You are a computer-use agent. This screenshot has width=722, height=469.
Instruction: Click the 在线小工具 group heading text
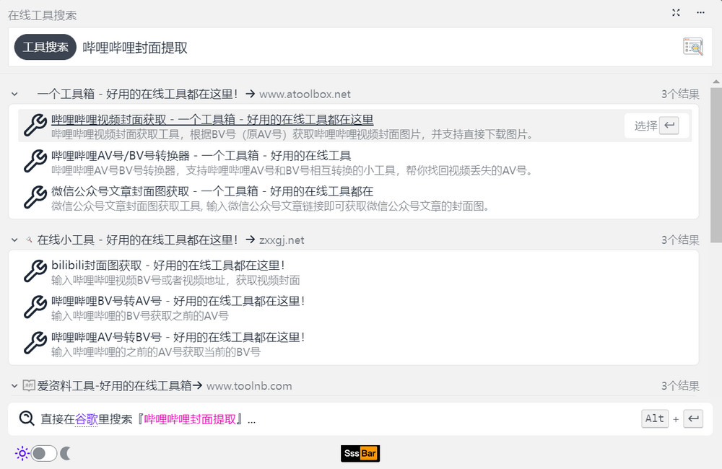pyautogui.click(x=136, y=240)
